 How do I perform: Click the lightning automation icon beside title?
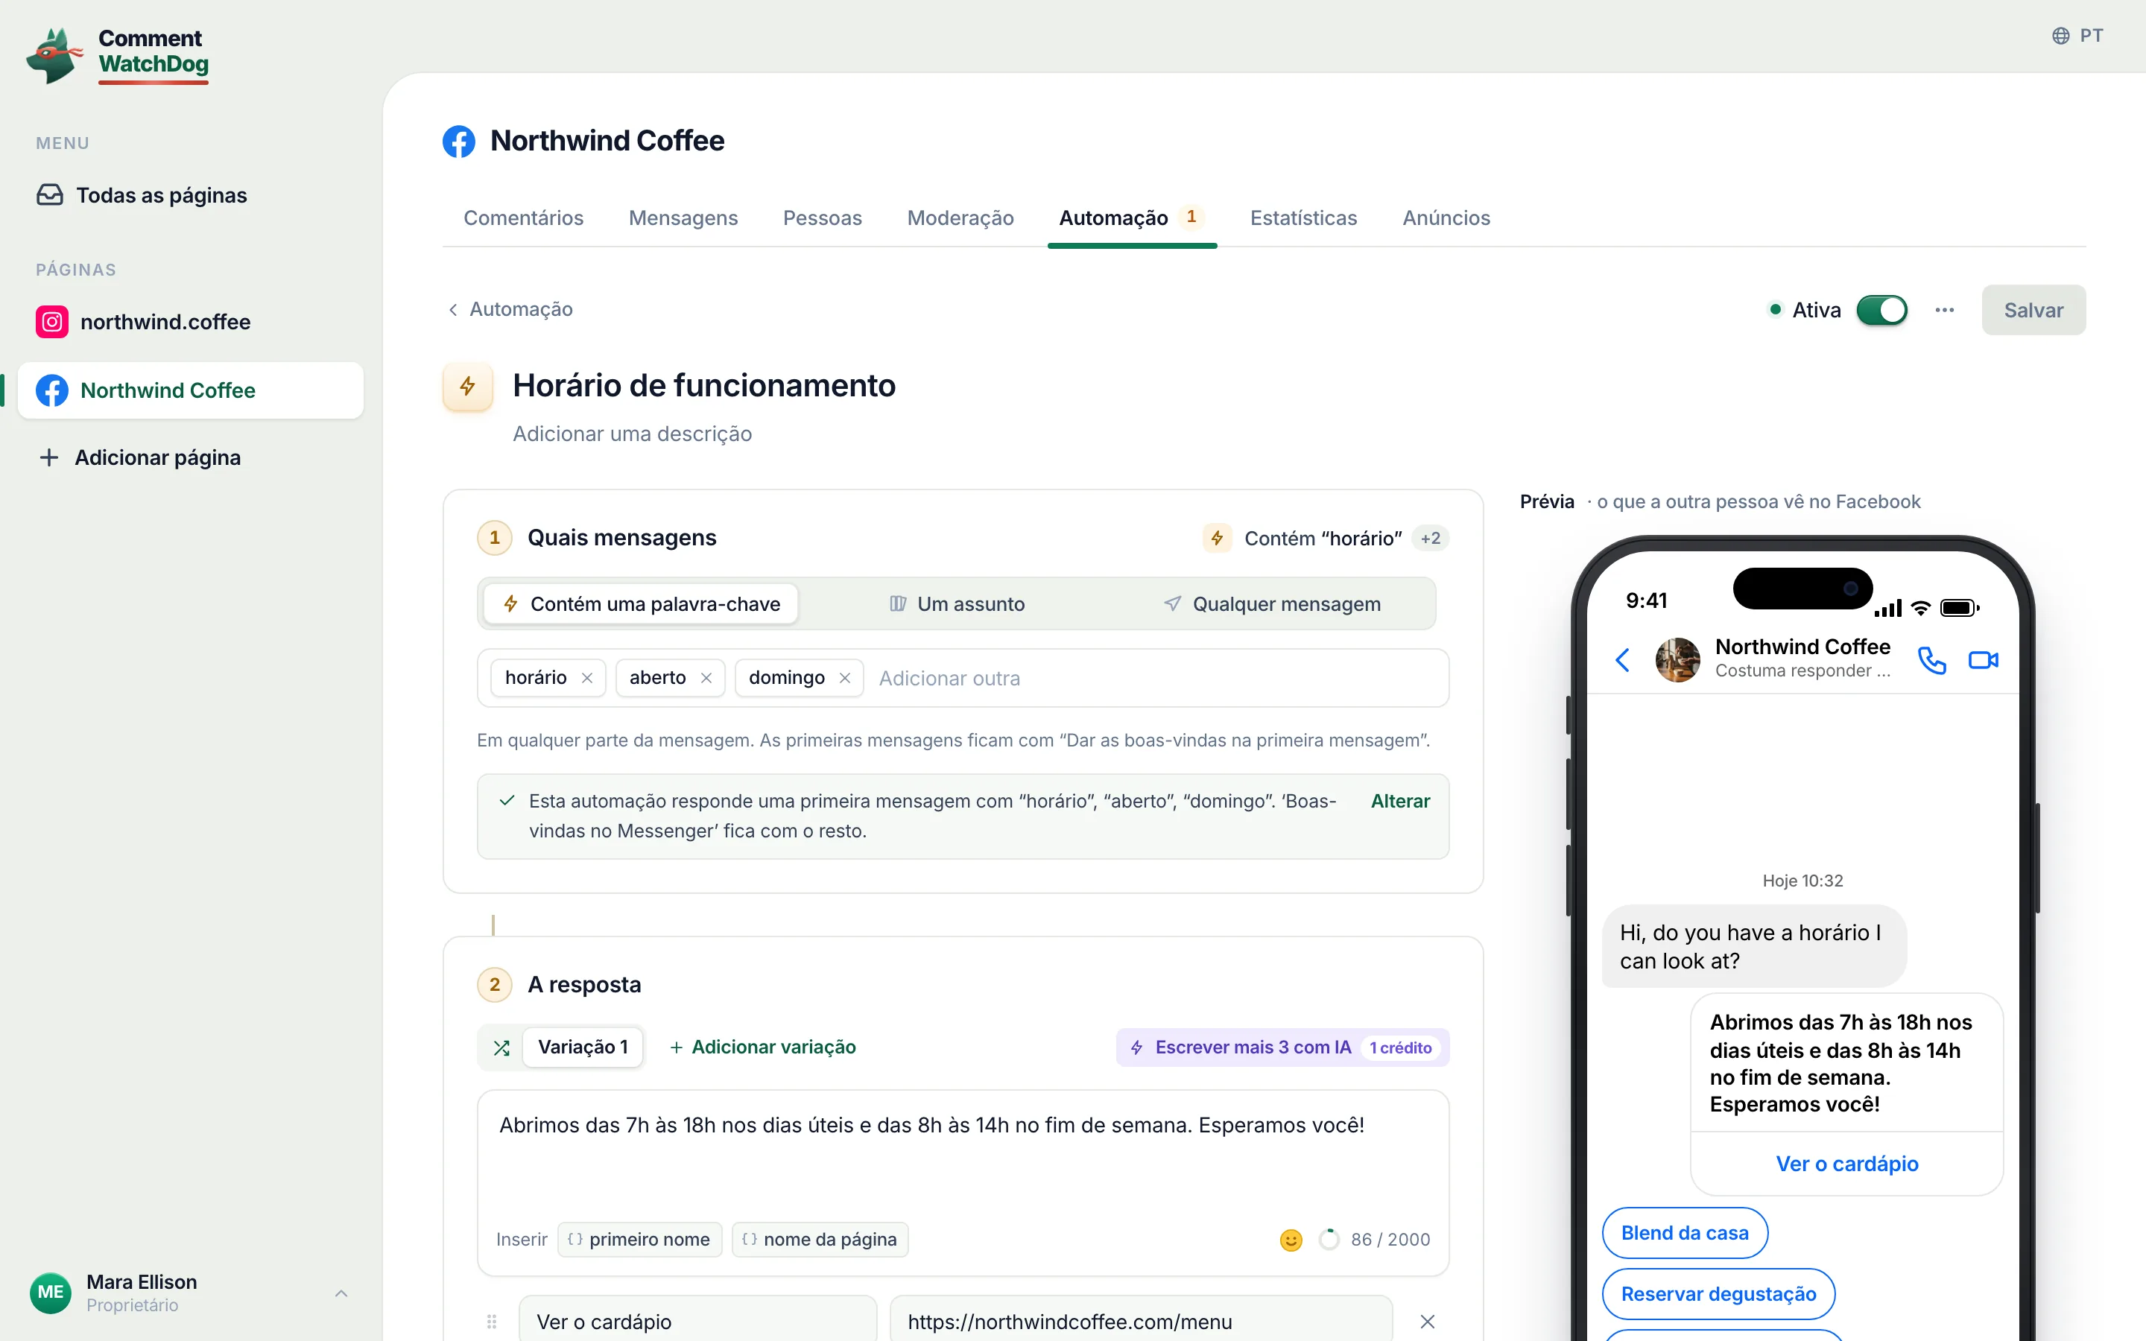[x=467, y=387]
